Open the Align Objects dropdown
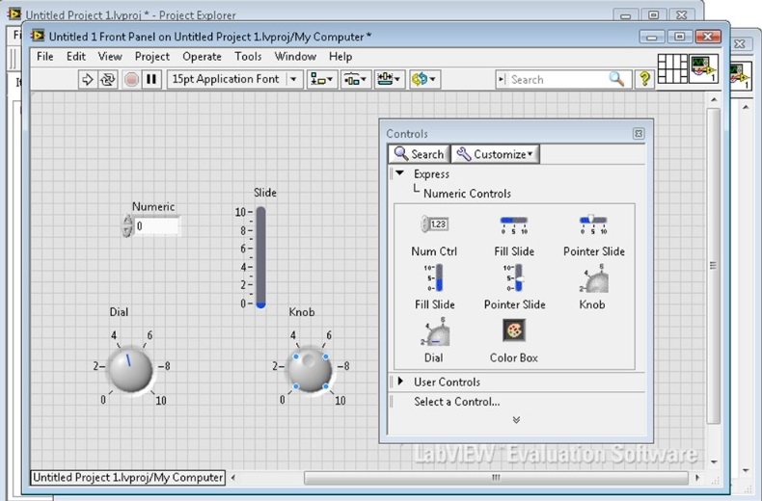Viewport: 762px width, 501px height. (320, 79)
